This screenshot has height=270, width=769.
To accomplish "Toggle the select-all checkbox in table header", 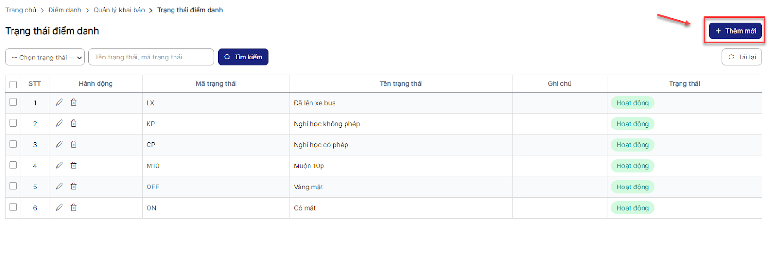I will coord(13,84).
